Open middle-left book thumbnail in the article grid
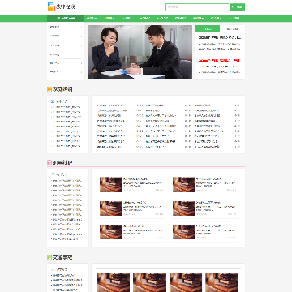Image resolution: width=292 pixels, height=292 pixels. click(x=111, y=208)
